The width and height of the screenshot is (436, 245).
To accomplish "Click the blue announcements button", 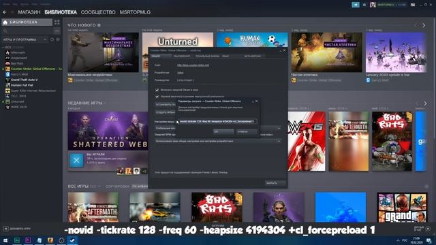I will click(356, 5).
